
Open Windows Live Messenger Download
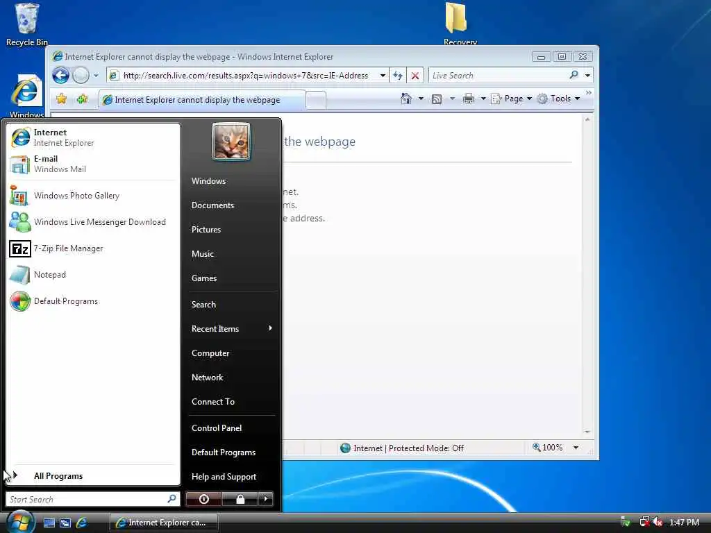tap(93, 222)
